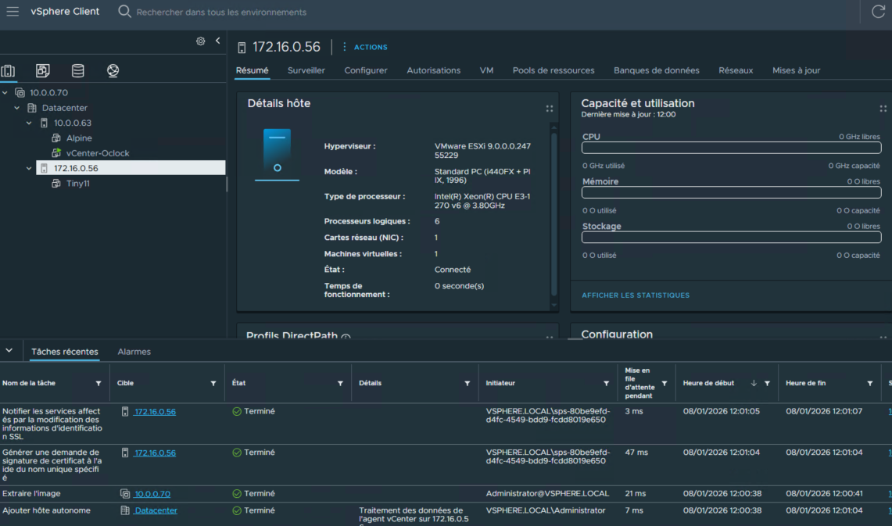The image size is (892, 526).
Task: Switch to VMs and Templates inventory view
Action: tap(43, 71)
